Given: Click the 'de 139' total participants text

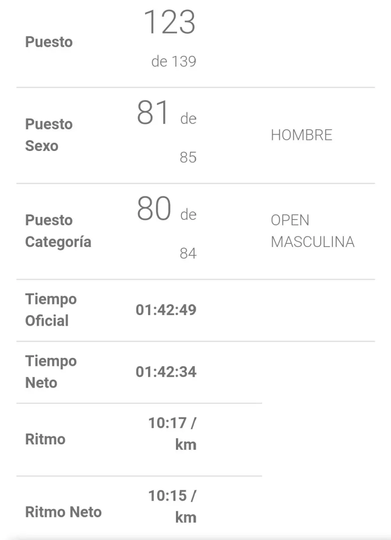Looking at the screenshot, I should [174, 62].
